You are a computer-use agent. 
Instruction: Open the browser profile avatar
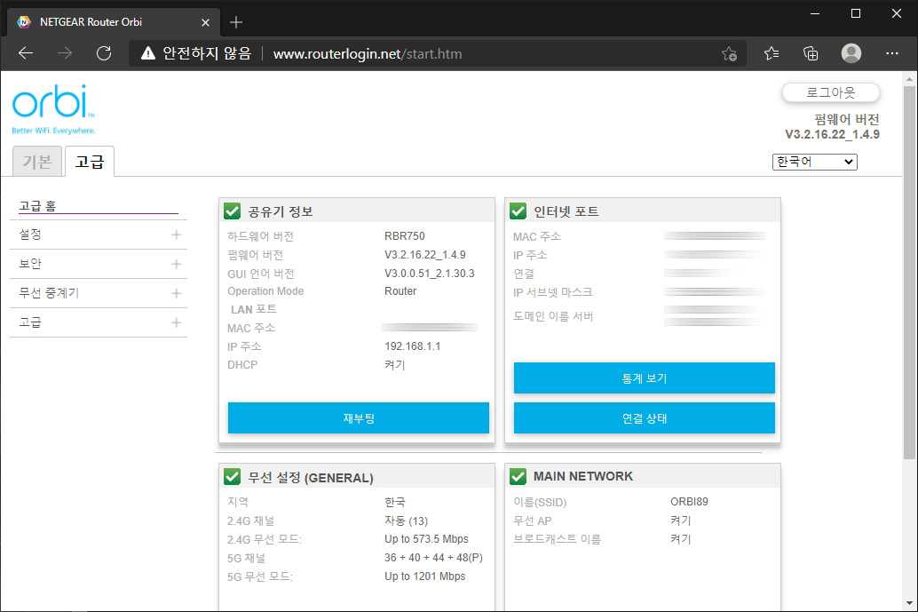[x=851, y=53]
